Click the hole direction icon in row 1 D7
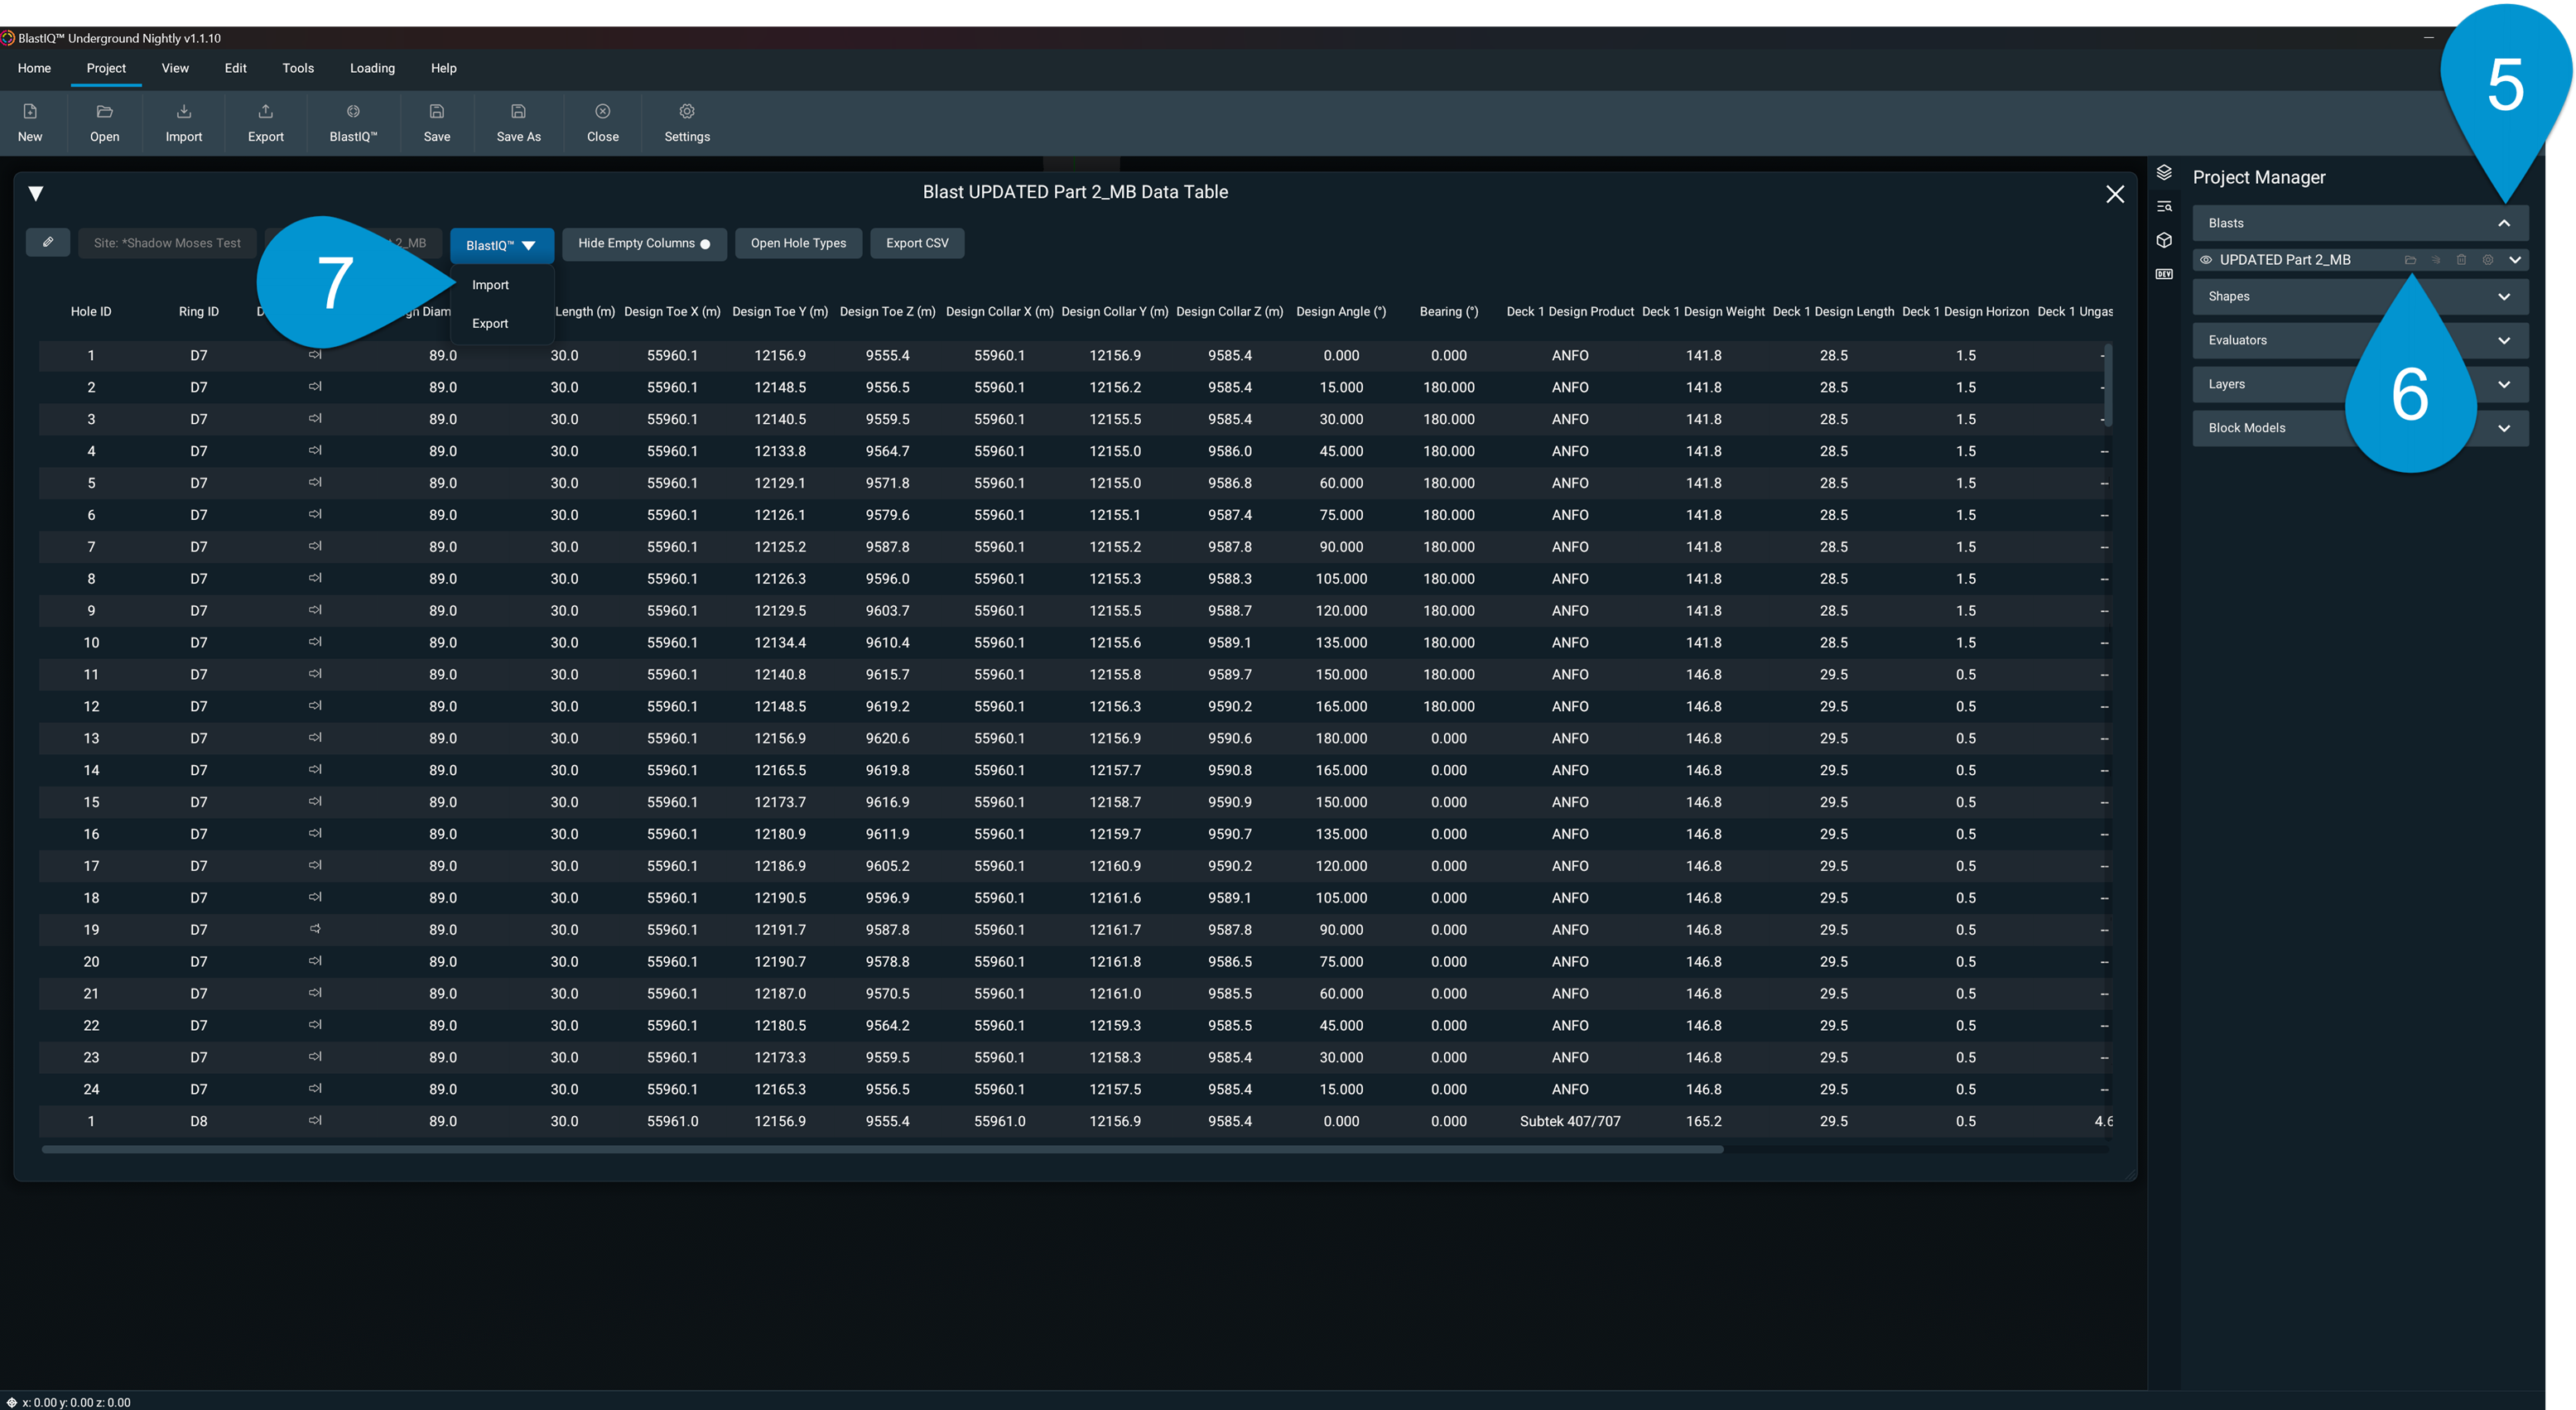The image size is (2576, 1410). coord(315,355)
